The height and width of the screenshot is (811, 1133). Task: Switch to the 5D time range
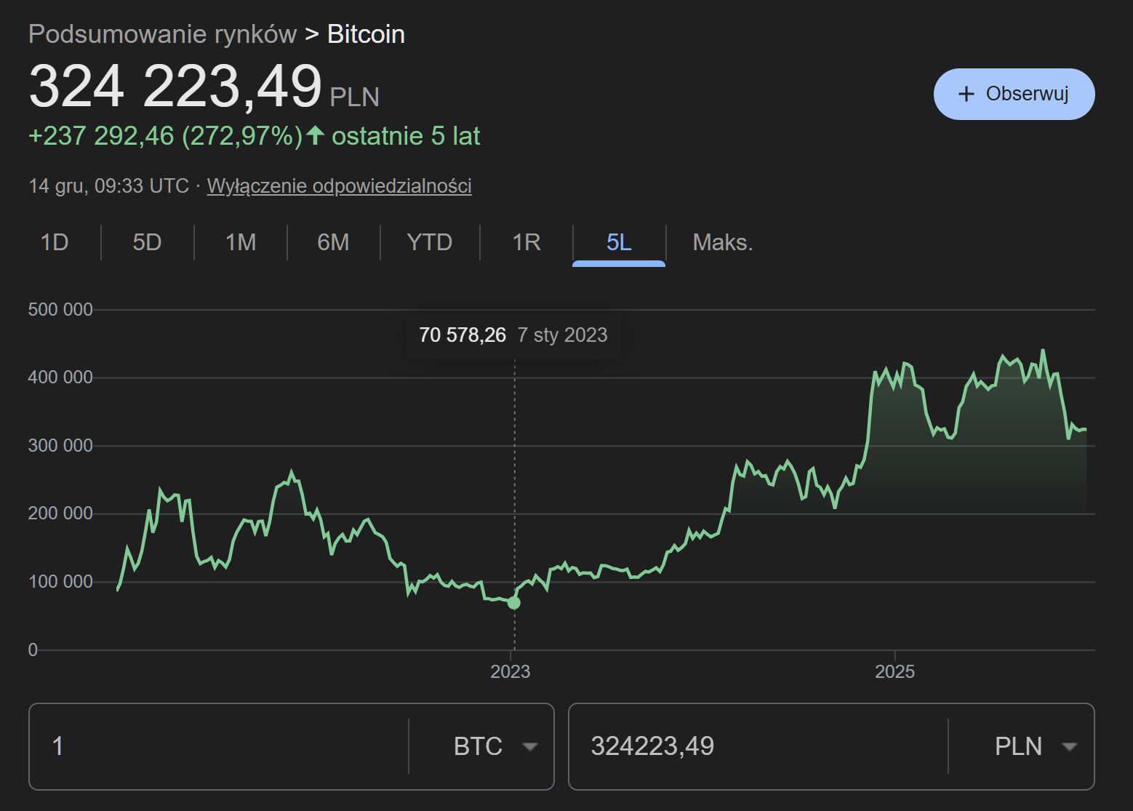pos(147,242)
